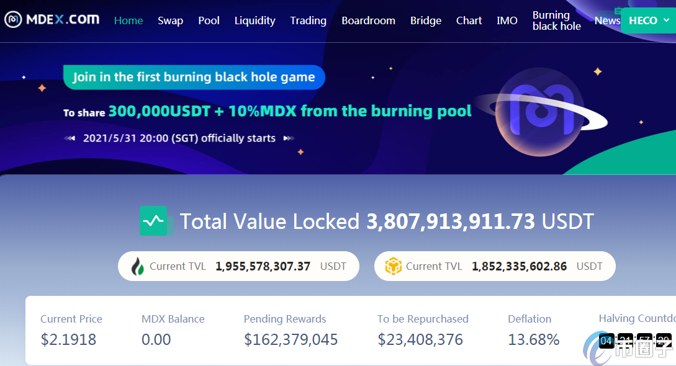
Task: Go to the IMO page
Action: [x=507, y=20]
